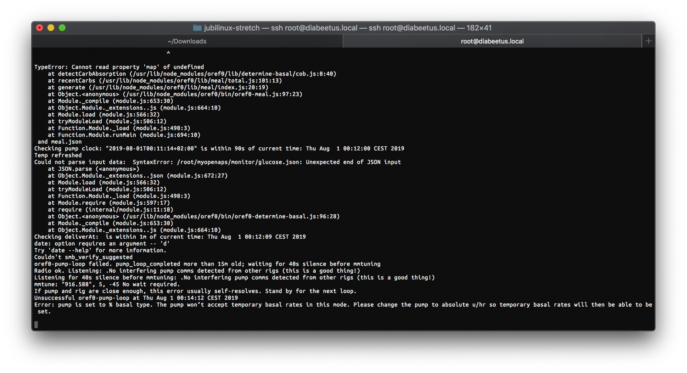Image resolution: width=687 pixels, height=373 pixels.
Task: Click the glucose.json SyntaxError line
Action: point(217,162)
